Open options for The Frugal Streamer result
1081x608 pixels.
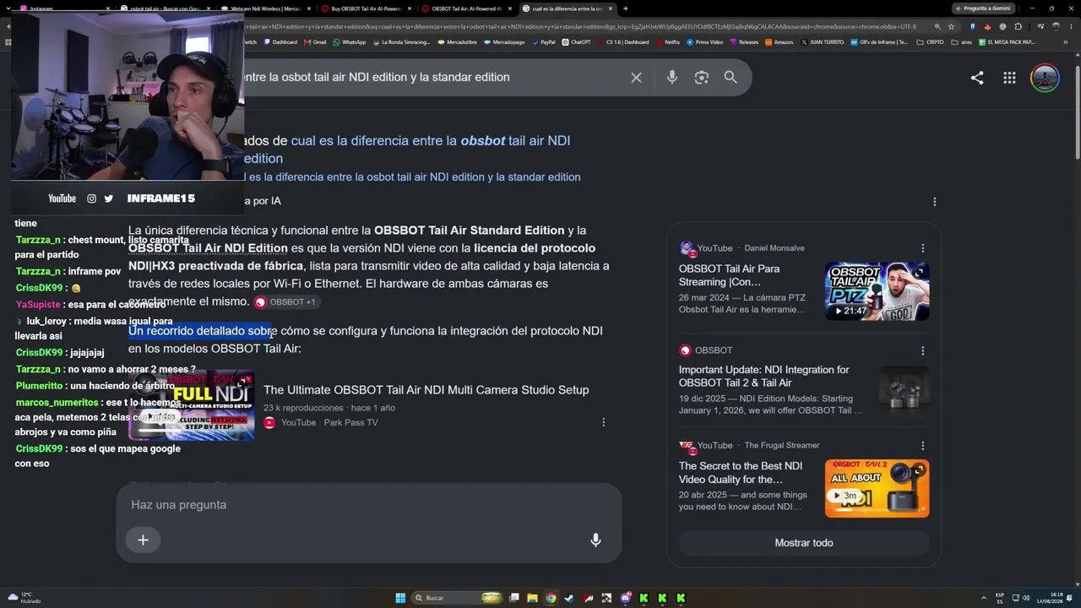click(x=922, y=446)
